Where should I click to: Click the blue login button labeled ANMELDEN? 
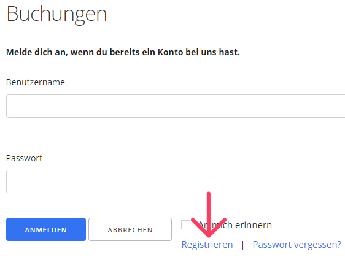[x=46, y=229]
